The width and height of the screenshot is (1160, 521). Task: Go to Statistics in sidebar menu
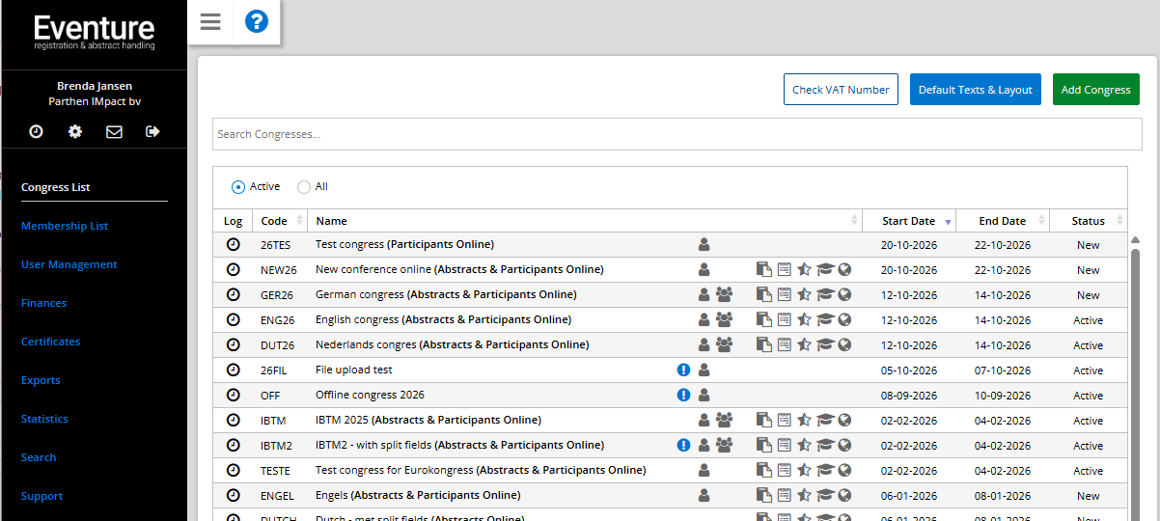click(x=44, y=419)
